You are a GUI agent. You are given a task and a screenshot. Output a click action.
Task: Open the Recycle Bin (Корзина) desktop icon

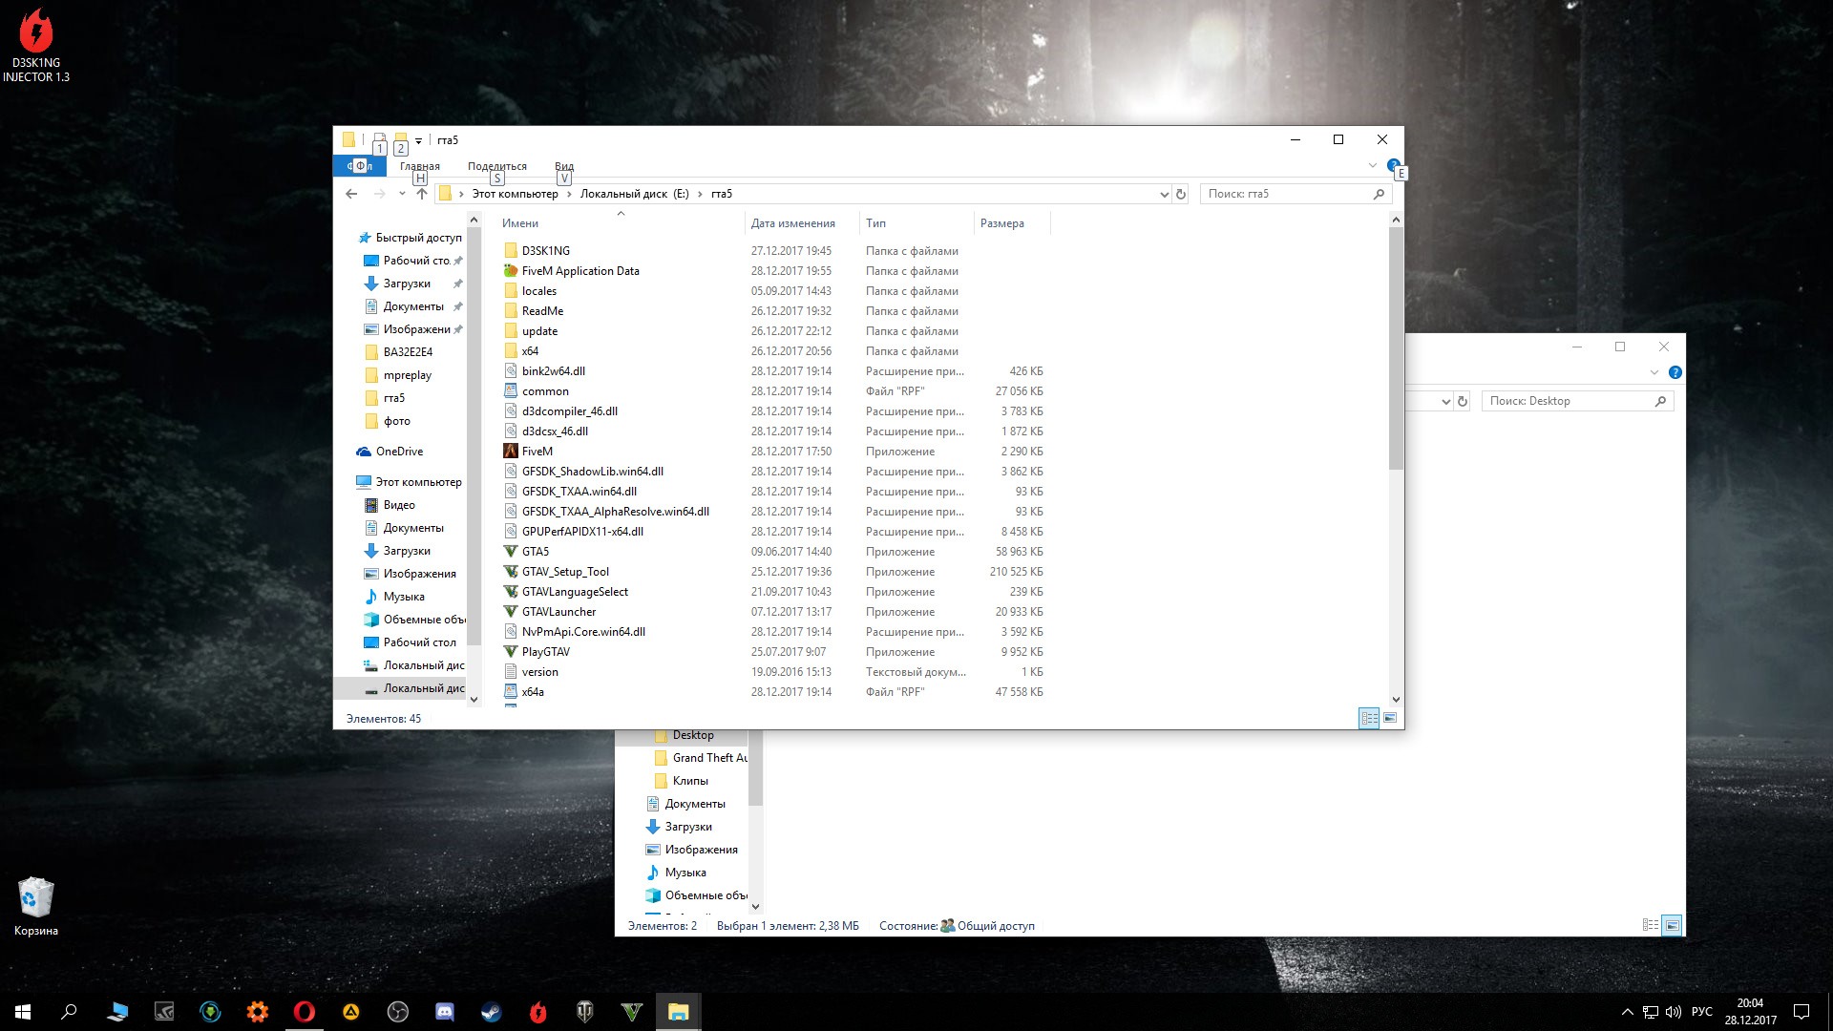coord(36,907)
